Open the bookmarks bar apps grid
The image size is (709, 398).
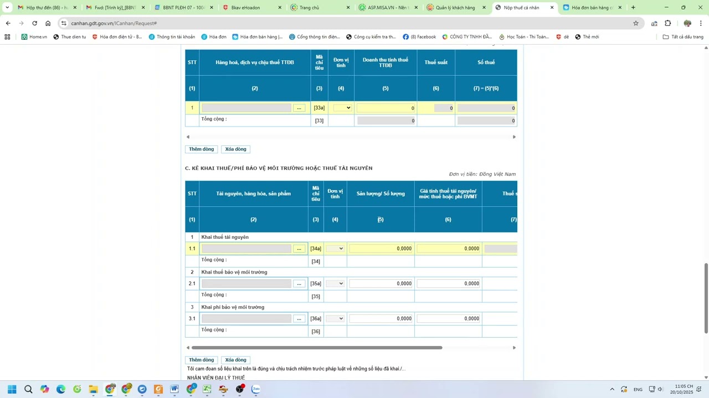coord(7,37)
